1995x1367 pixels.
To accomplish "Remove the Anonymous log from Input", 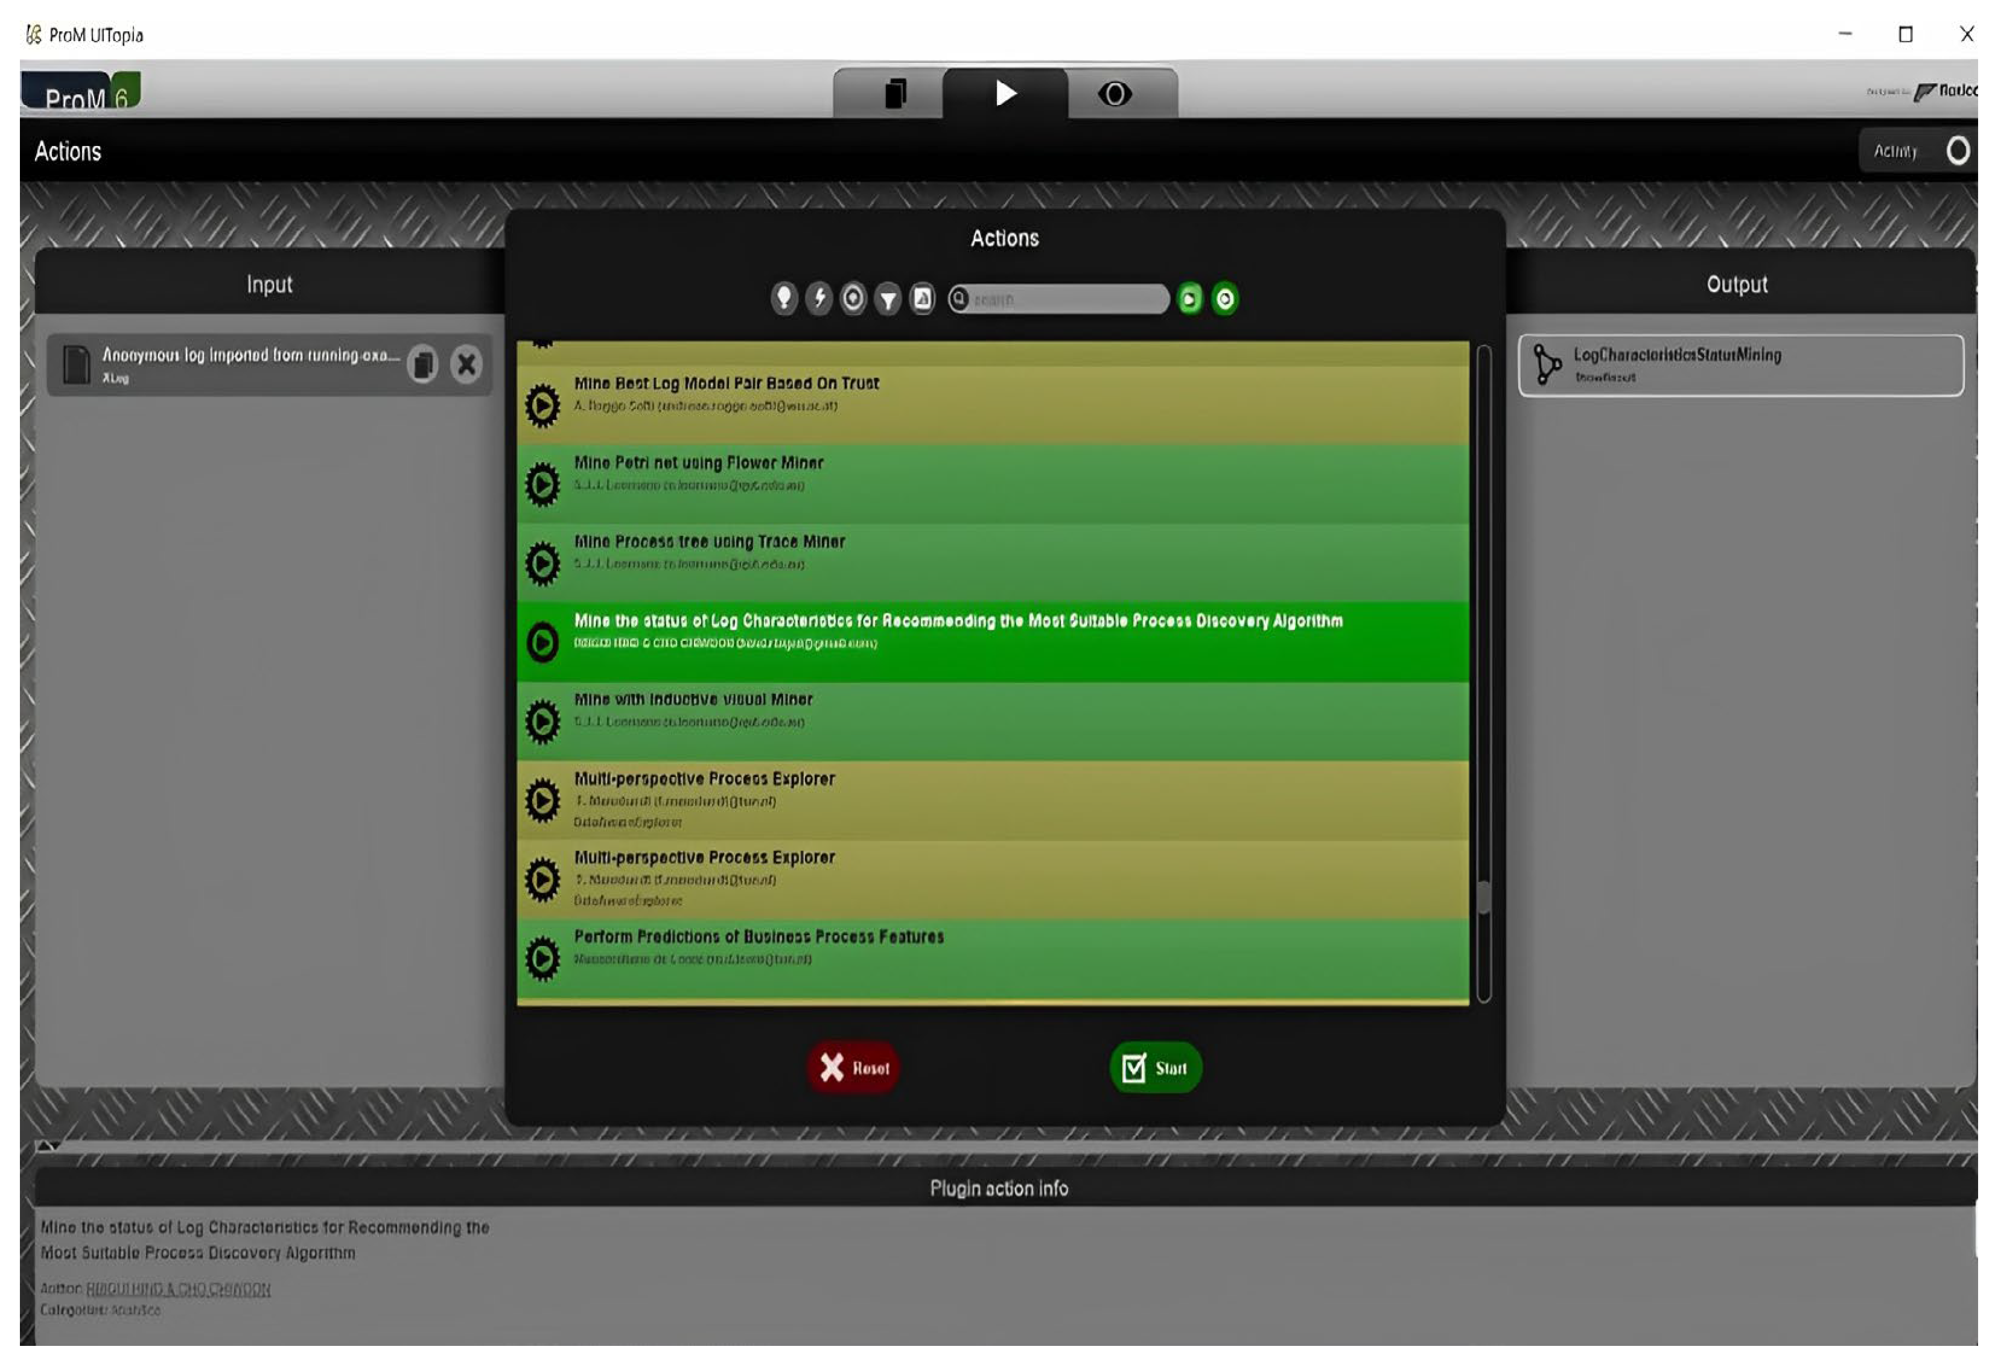I will point(466,365).
